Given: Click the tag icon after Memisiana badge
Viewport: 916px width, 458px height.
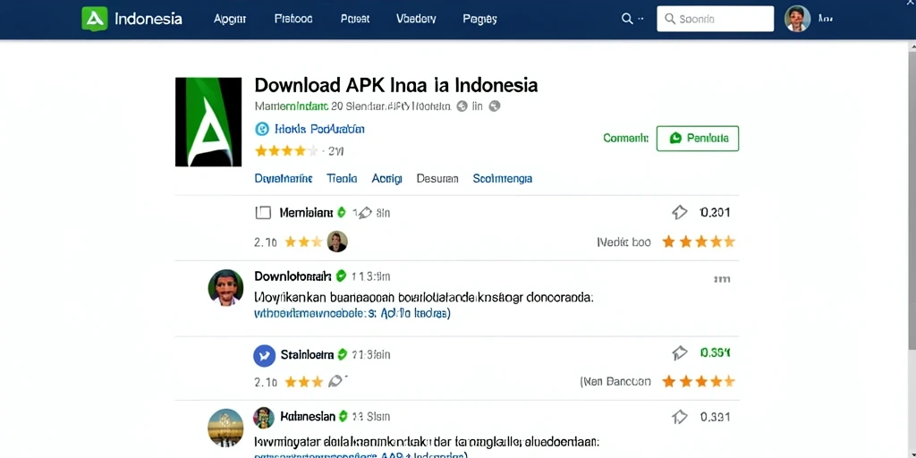Looking at the screenshot, I should [x=365, y=213].
